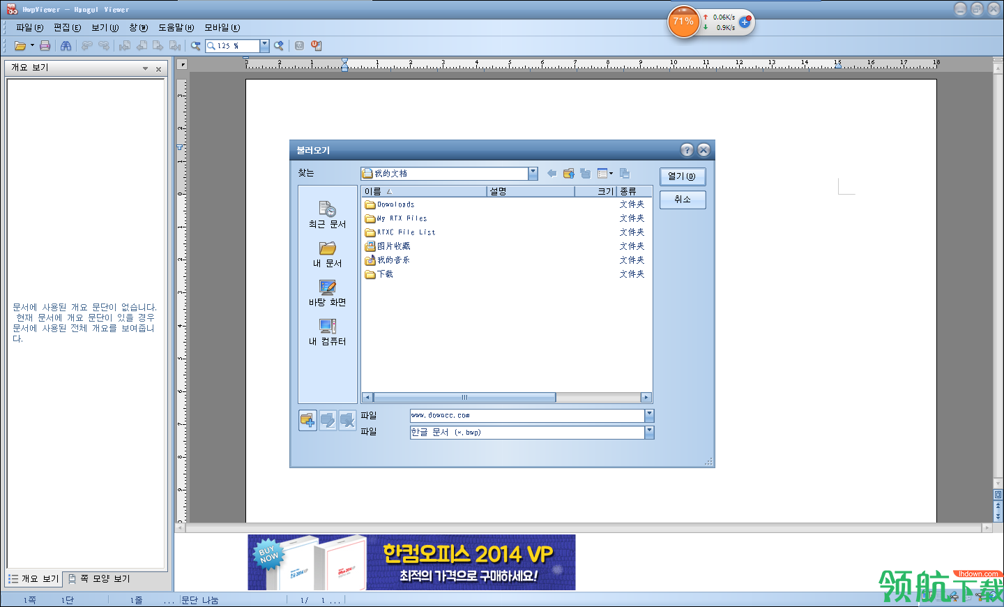Click the zoom in magnifier icon
The width and height of the screenshot is (1004, 607).
pos(279,46)
